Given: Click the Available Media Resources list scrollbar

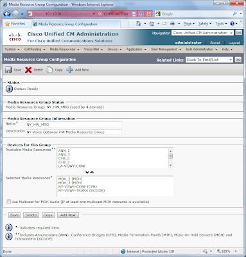Looking at the screenshot, I should pyautogui.click(x=170, y=158).
